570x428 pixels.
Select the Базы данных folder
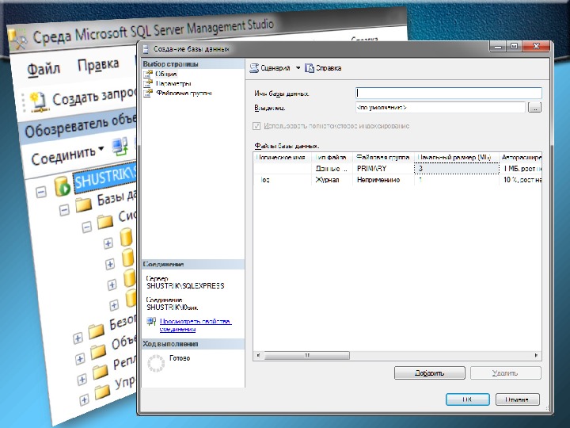[x=106, y=201]
